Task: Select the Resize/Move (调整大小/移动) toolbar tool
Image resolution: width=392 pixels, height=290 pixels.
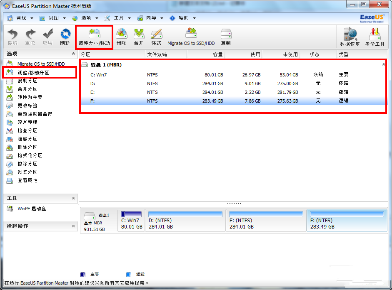Action: click(x=94, y=37)
